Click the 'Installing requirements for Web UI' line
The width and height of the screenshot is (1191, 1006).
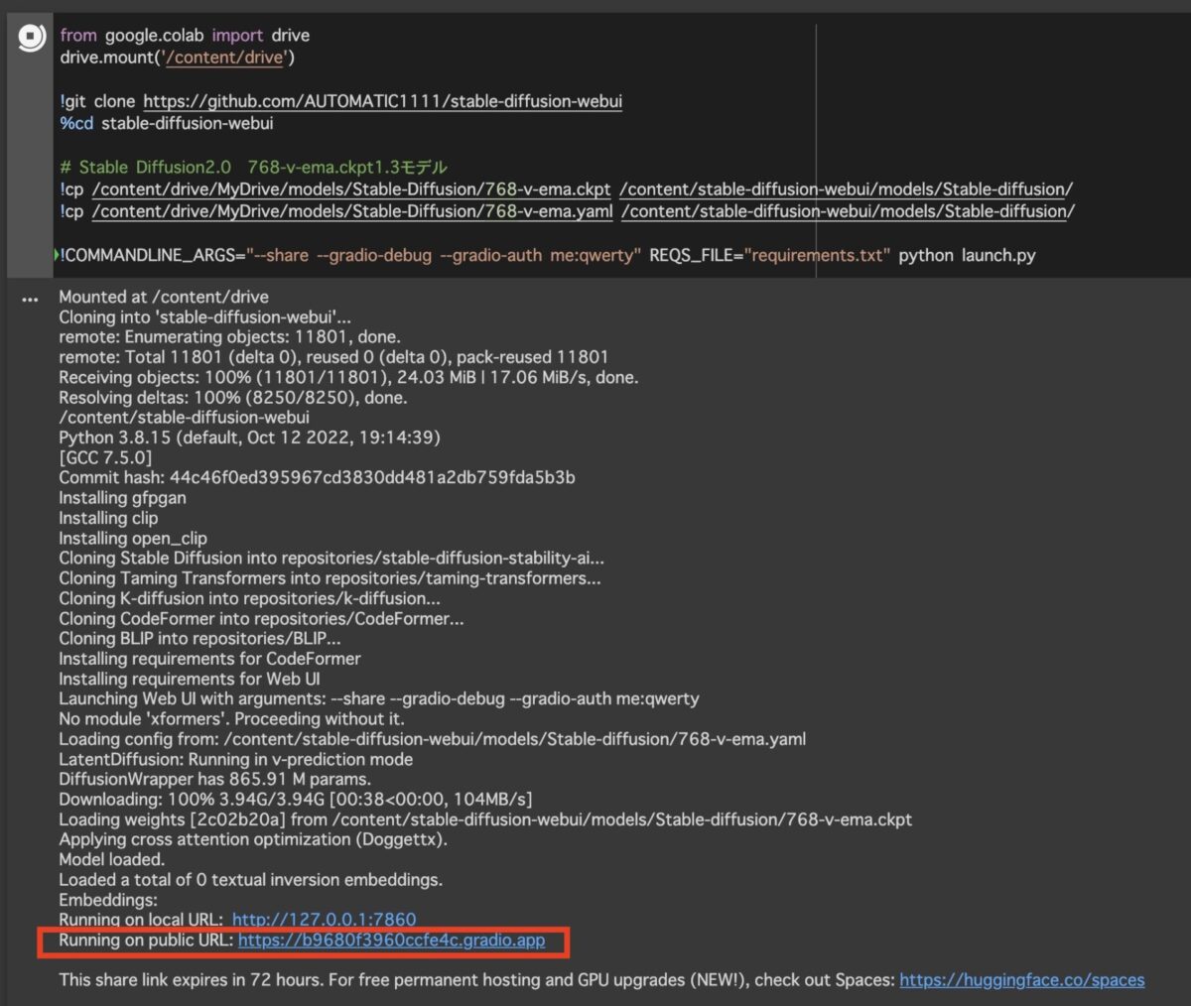tap(190, 680)
